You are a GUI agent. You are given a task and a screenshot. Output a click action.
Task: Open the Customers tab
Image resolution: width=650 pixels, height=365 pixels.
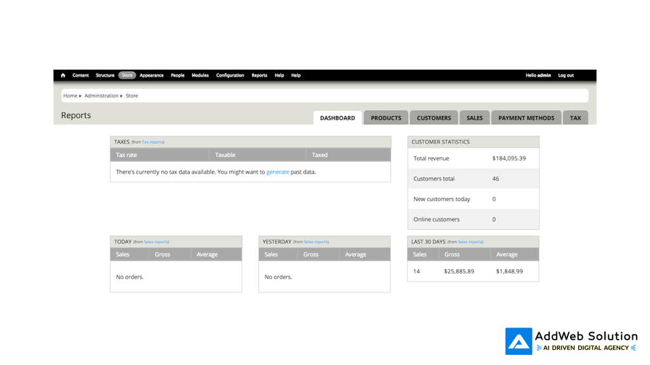point(434,117)
